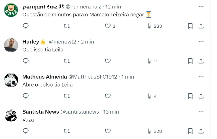View analytics showing 328 views
This screenshot has width=217, height=139.
[154, 131]
